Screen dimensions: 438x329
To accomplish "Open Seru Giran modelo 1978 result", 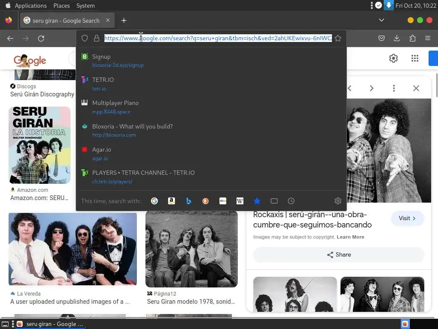I will point(191,302).
